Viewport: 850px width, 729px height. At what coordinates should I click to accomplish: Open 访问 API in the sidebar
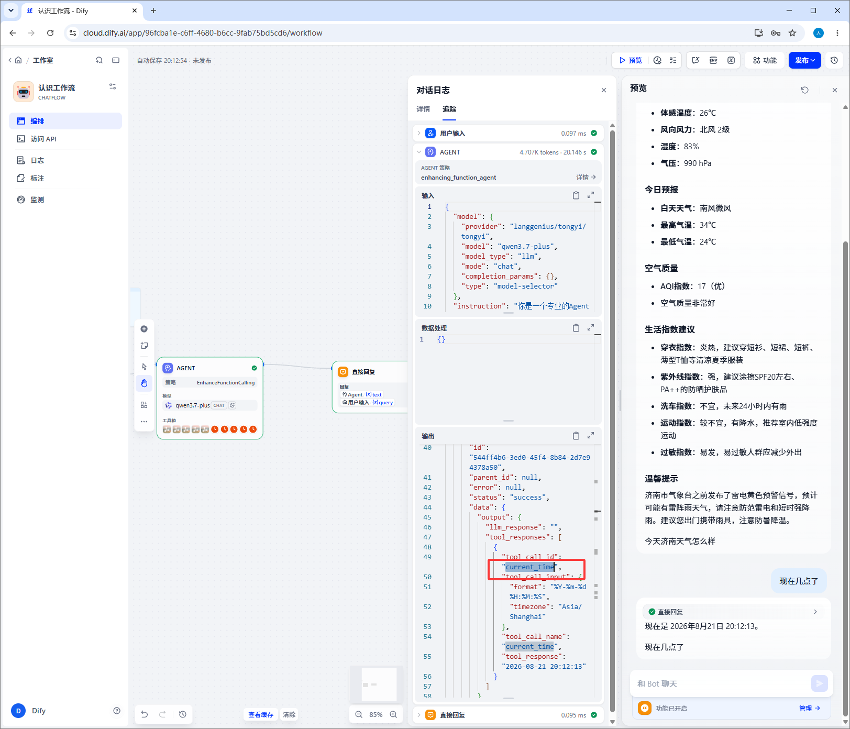point(65,139)
